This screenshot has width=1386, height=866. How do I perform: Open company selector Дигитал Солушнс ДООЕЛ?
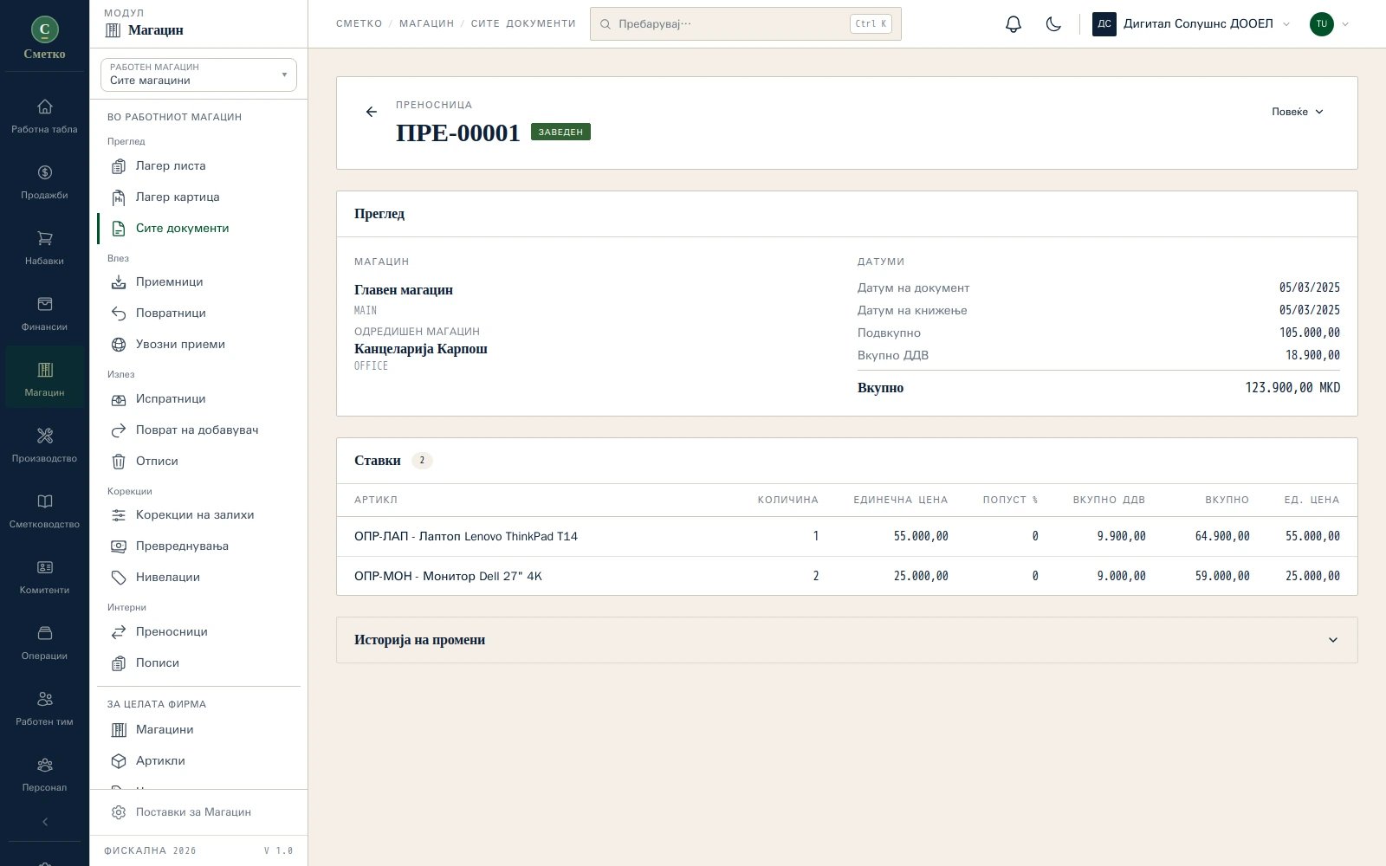tap(1191, 24)
